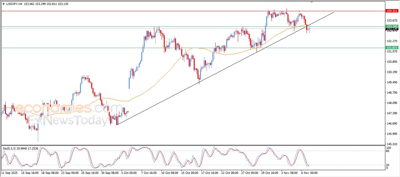Click the 6 Nov 00:00 date label
Viewport: 400px width, 177px height.
(x=309, y=172)
